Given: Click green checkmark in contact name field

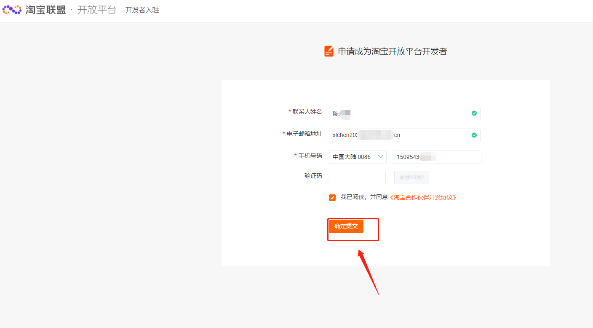Looking at the screenshot, I should tap(474, 113).
